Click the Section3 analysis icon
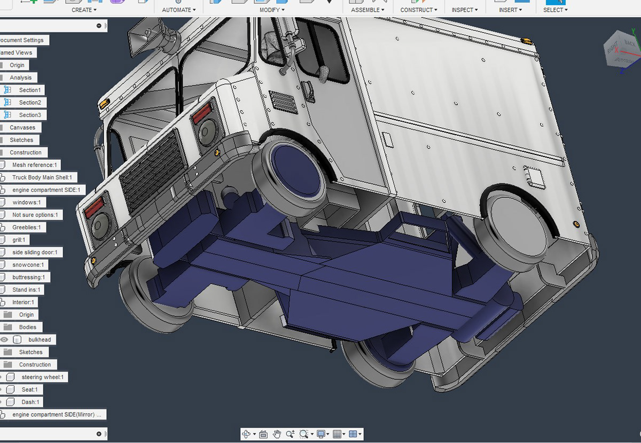641x443 pixels. (7, 115)
